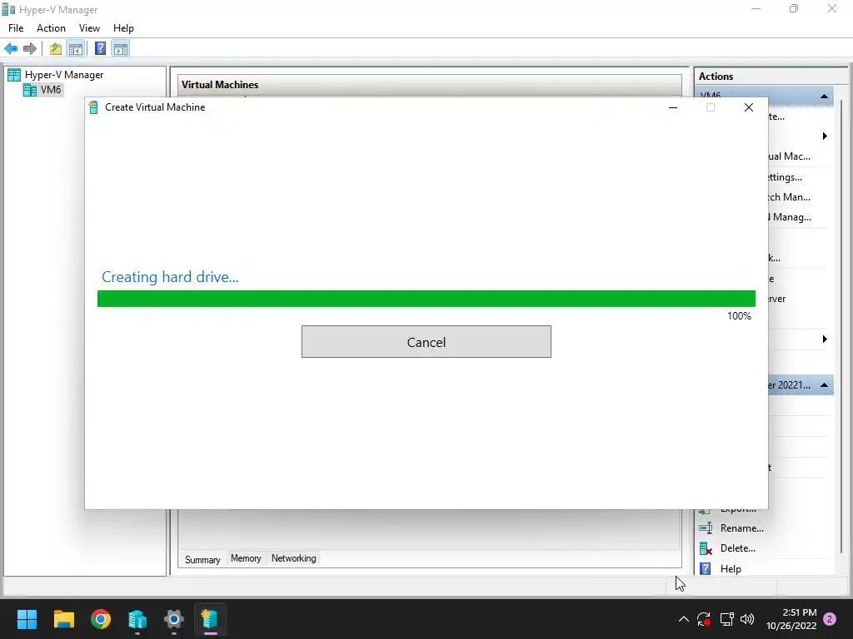Screen dimensions: 853x639
Task: Open the File menu
Action: [16, 28]
